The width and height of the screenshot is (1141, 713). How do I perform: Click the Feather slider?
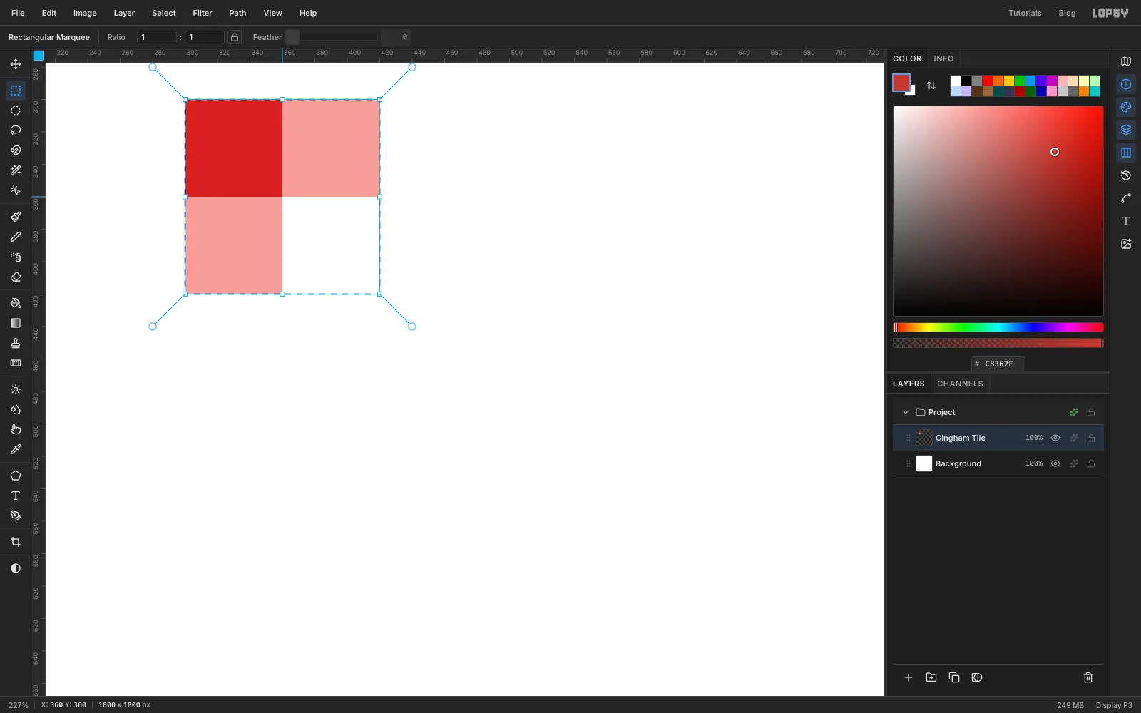(332, 37)
